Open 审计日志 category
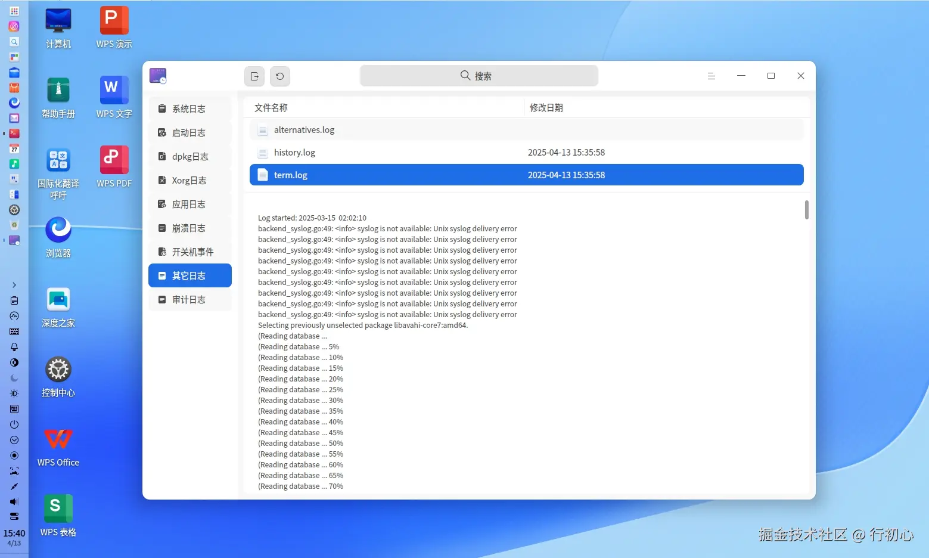The image size is (929, 558). click(x=190, y=299)
